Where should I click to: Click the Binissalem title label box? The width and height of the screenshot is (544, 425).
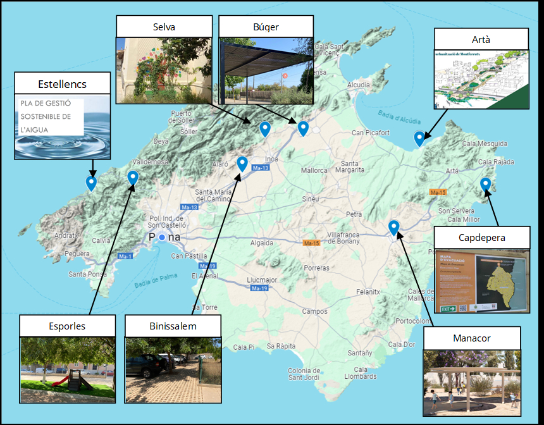tap(173, 326)
